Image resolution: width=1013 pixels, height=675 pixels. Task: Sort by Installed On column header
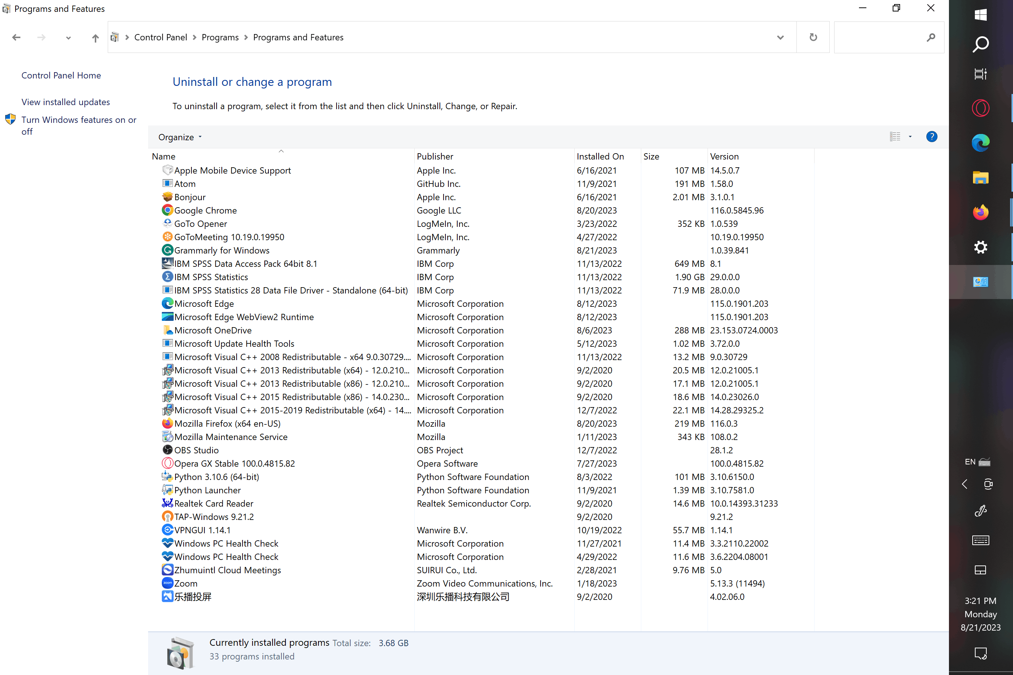[608, 156]
